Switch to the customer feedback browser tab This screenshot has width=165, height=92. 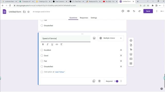click(10, 2)
